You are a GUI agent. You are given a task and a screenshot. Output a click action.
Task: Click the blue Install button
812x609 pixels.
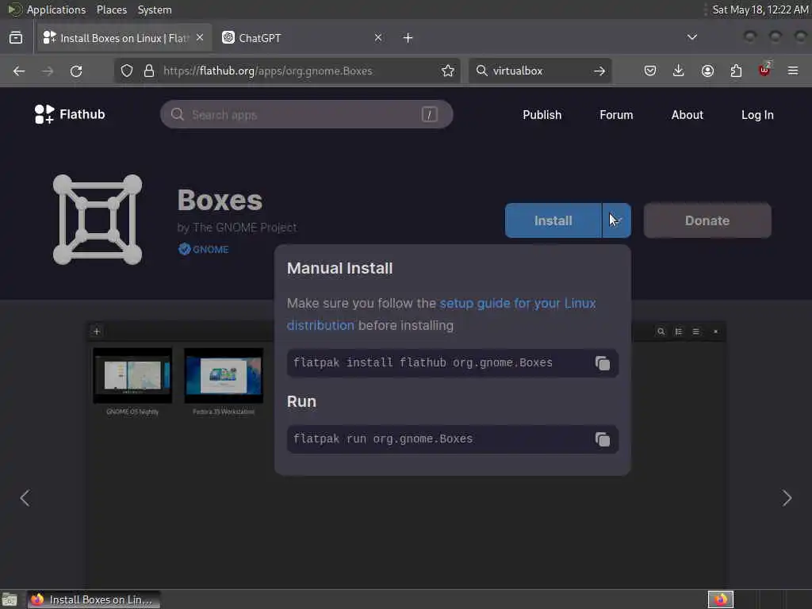[x=553, y=220]
